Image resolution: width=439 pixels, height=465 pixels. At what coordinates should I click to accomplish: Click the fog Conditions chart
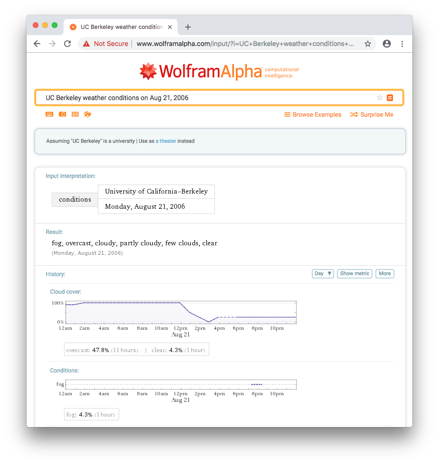(x=181, y=384)
